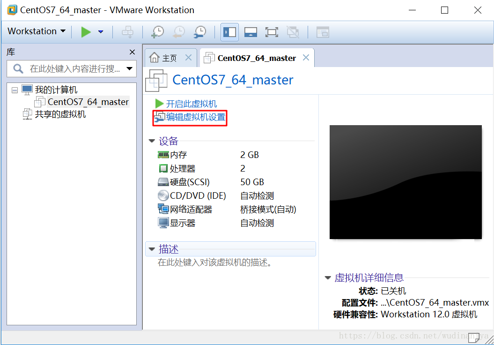
Task: Click the magnifier search icon in library
Action: pyautogui.click(x=18, y=69)
